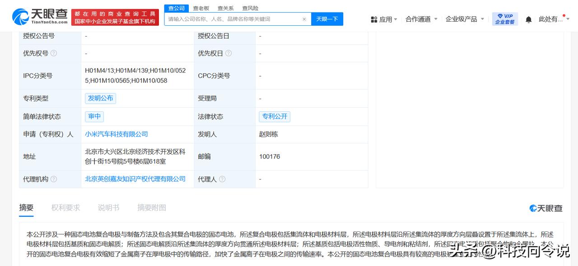
Task: Click the 应用 grid icon
Action: pos(374,19)
